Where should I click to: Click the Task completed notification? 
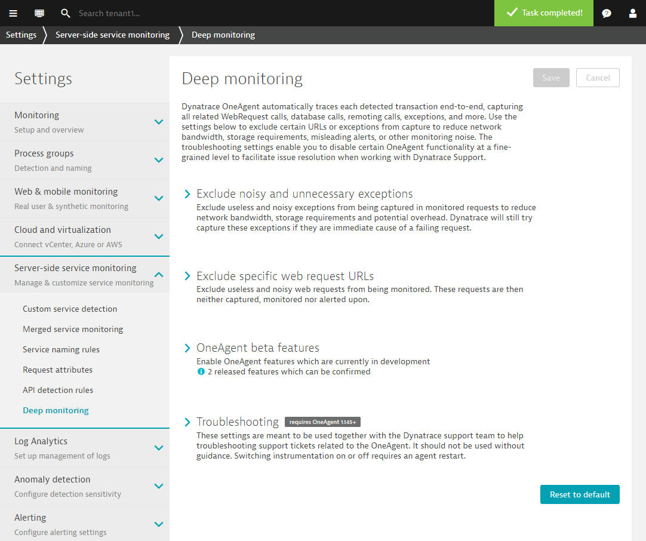coord(544,13)
